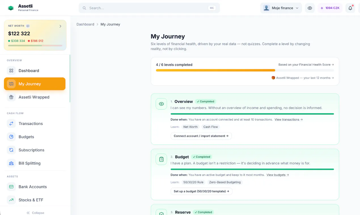
Task: Click the net worth ratio bar
Action: (x=35, y=45)
